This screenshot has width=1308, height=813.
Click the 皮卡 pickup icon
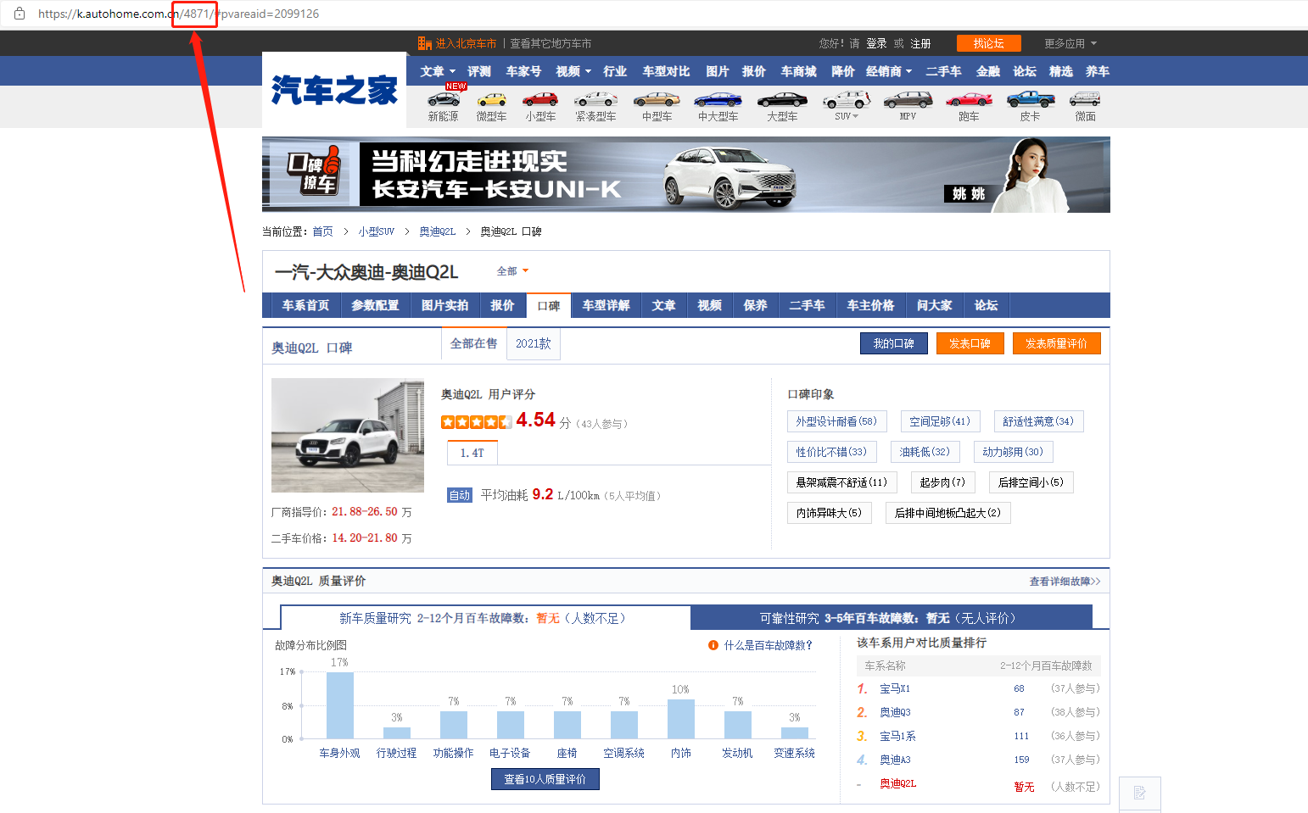click(1030, 99)
